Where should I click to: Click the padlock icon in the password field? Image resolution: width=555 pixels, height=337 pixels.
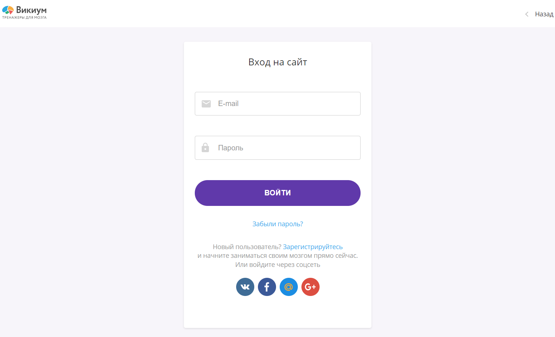pyautogui.click(x=205, y=147)
